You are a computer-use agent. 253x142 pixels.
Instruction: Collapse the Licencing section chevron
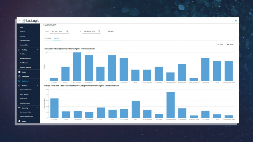38,108
